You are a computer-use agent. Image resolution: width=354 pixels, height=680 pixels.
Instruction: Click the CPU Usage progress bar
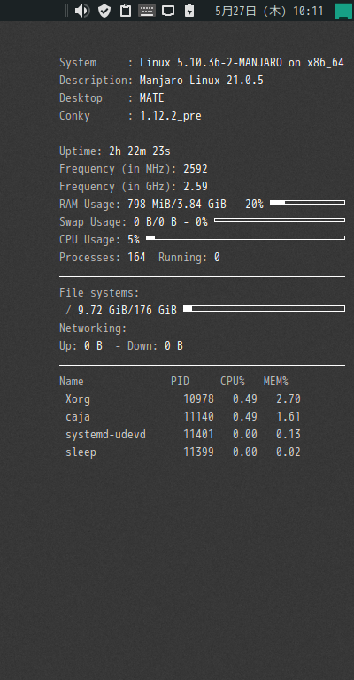[x=246, y=237]
